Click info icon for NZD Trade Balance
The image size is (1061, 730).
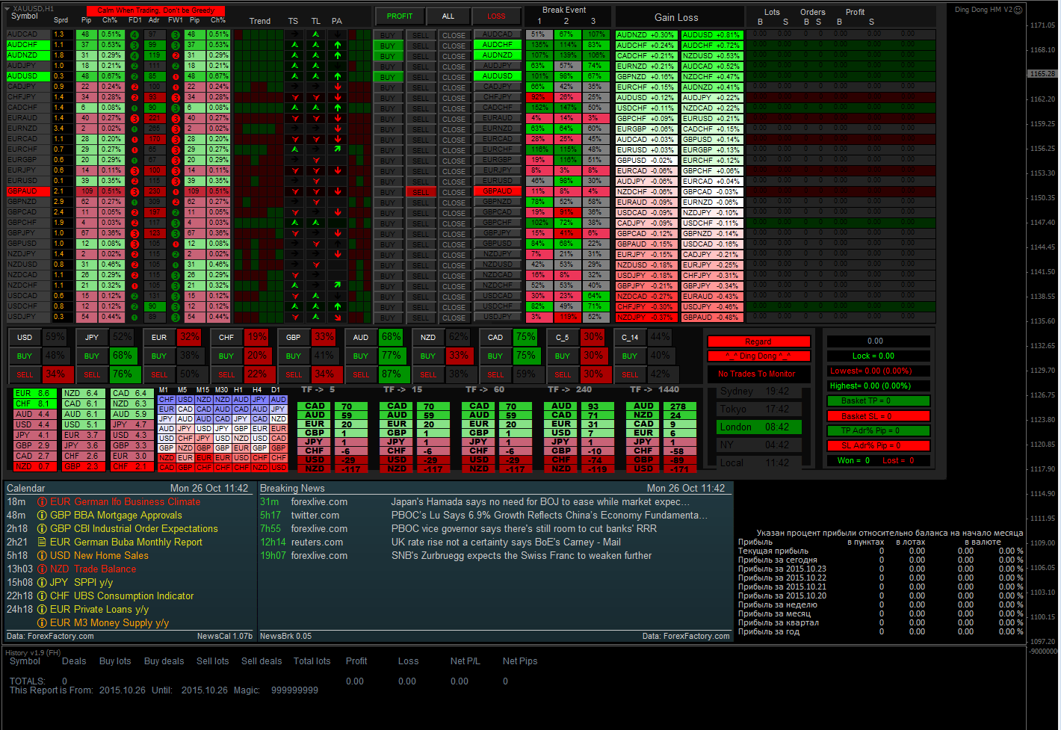43,569
